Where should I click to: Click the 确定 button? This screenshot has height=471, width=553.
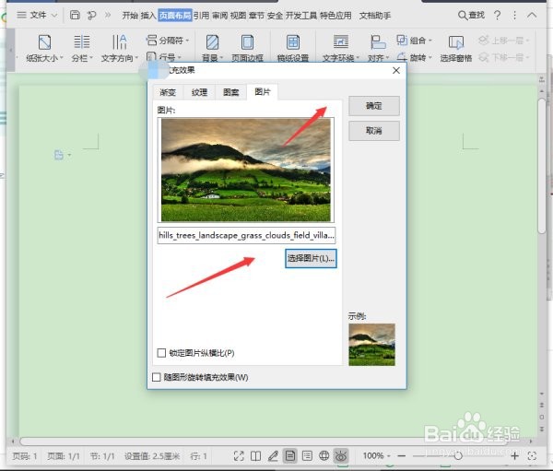pyautogui.click(x=374, y=105)
